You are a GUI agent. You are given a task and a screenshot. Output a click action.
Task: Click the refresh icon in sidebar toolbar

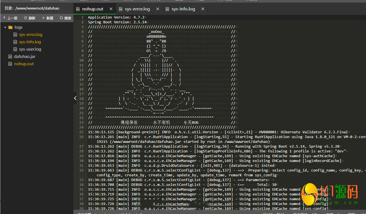point(26,18)
